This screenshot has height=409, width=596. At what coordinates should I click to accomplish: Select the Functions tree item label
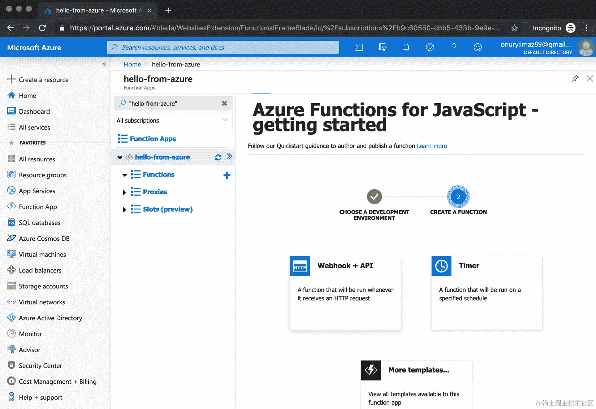(x=159, y=175)
